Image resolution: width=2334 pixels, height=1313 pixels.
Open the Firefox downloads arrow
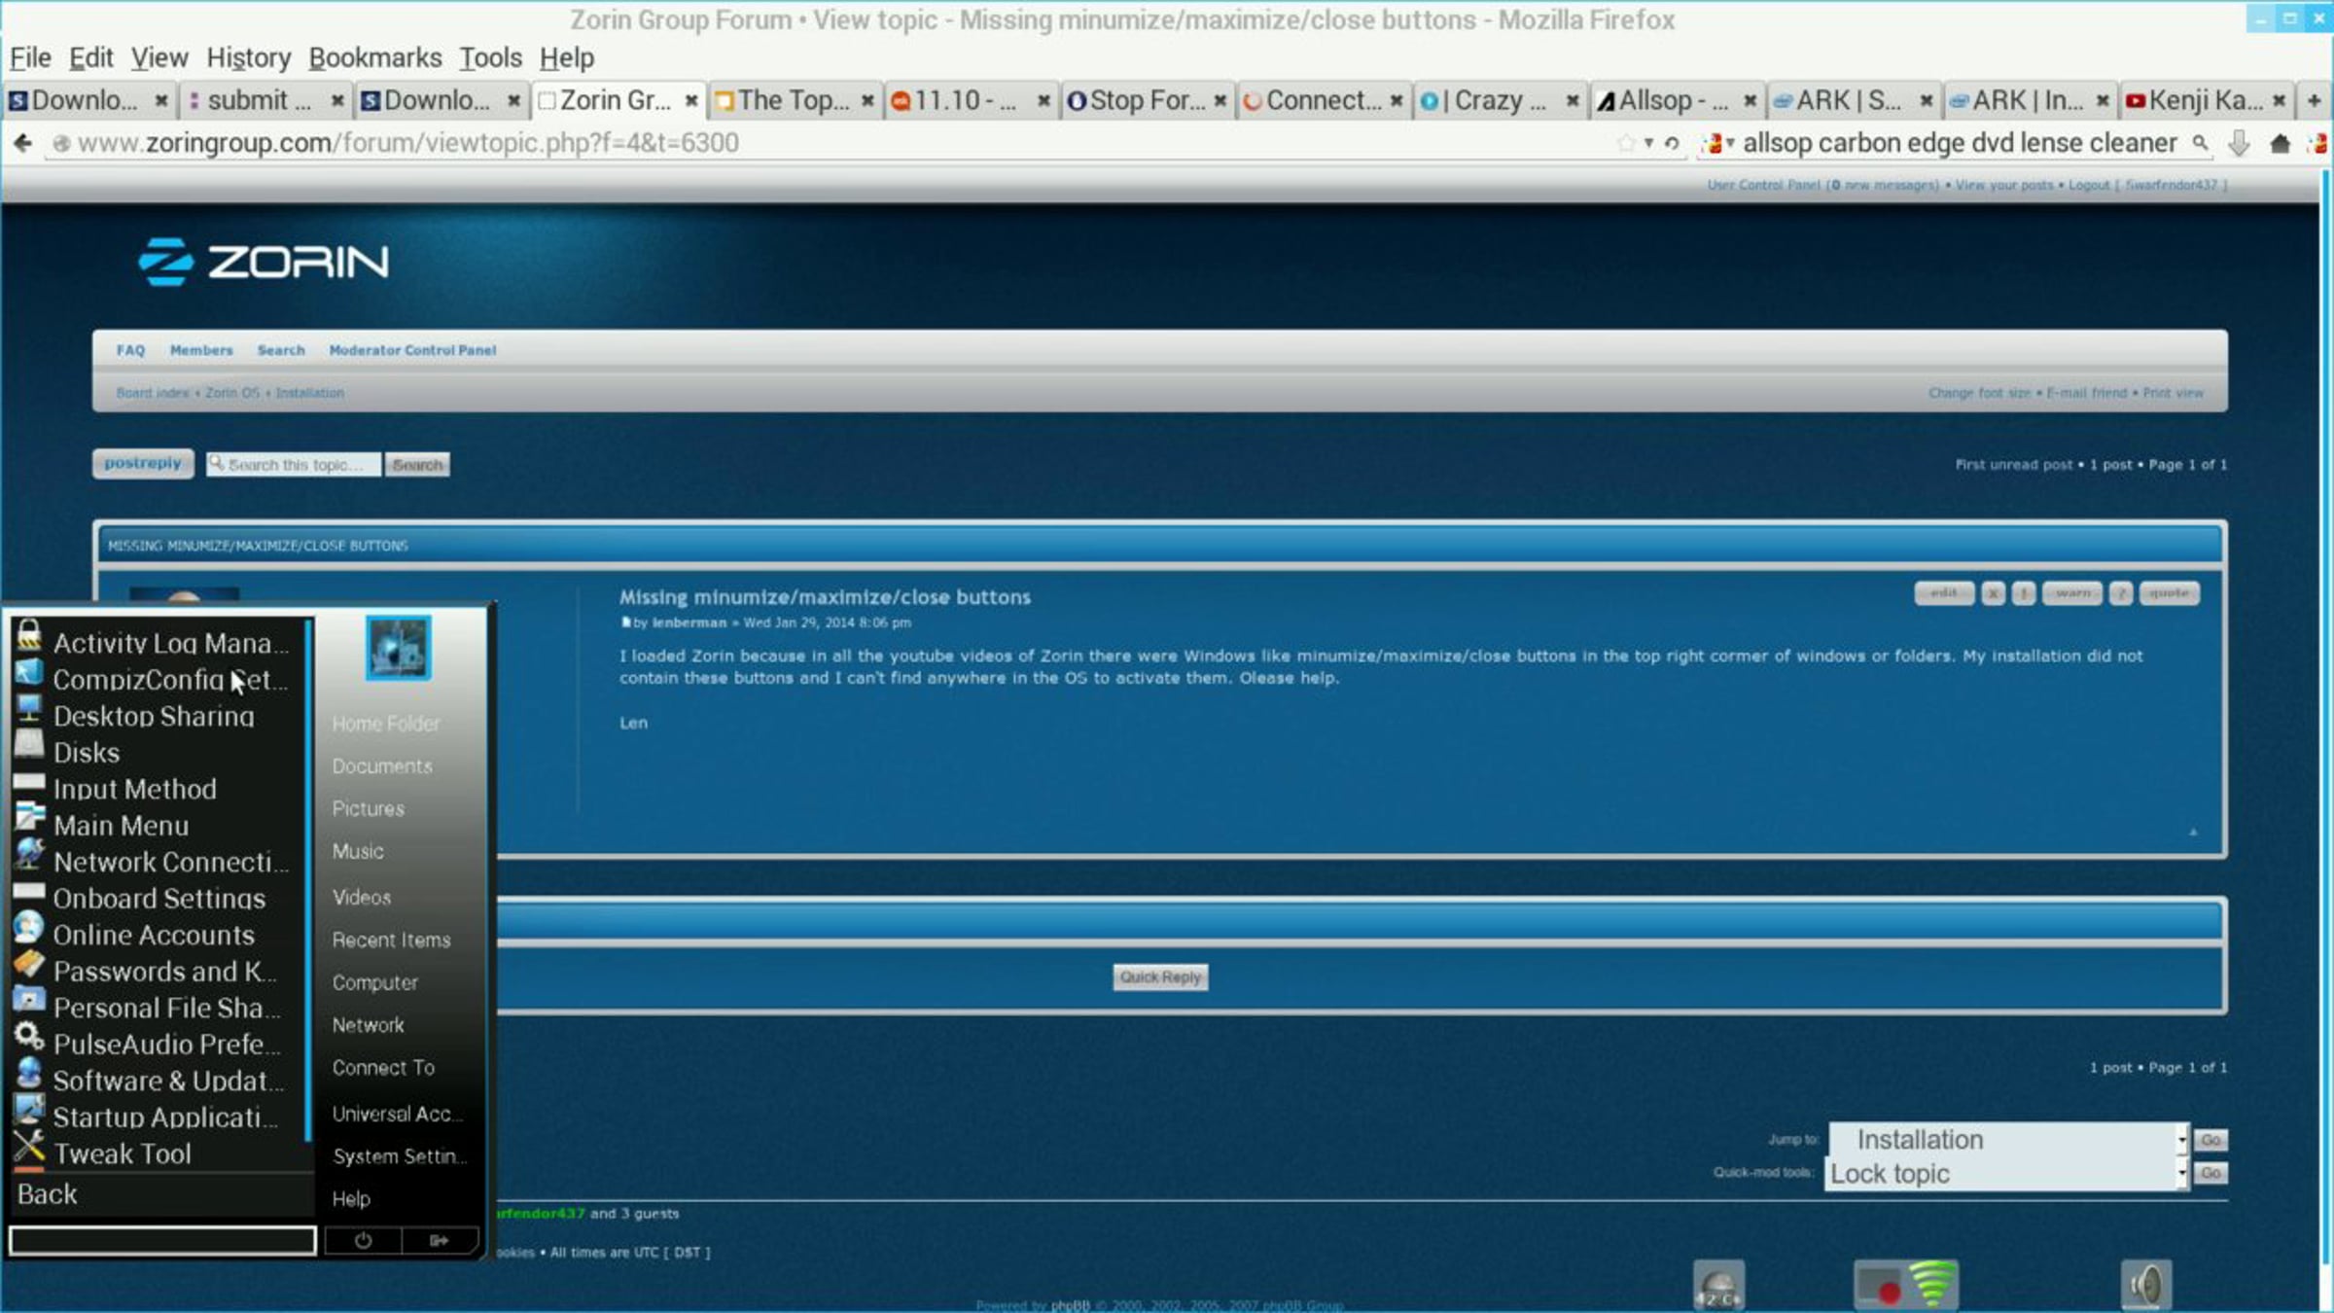(2239, 144)
